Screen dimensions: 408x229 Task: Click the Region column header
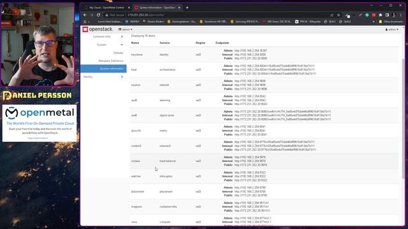tap(200, 43)
